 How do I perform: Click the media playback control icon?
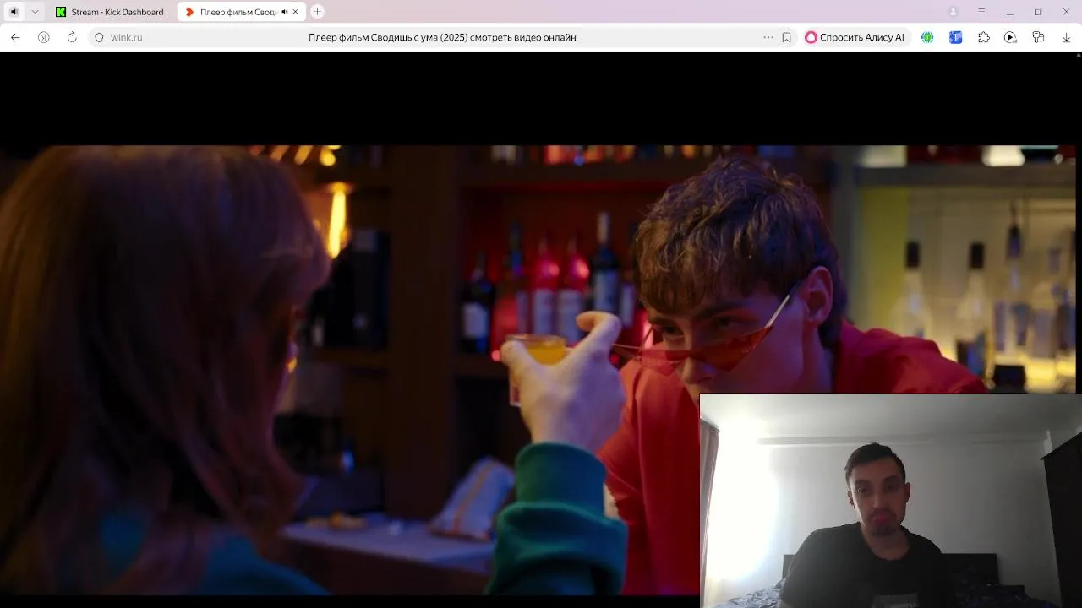[1010, 37]
